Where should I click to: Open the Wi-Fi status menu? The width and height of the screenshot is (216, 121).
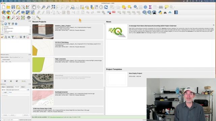(x=196, y=1)
